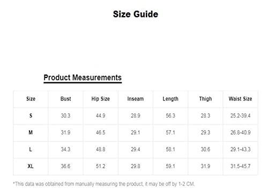This screenshot has width=268, height=196.
Task: Select the Waist Size column header
Action: pyautogui.click(x=240, y=99)
